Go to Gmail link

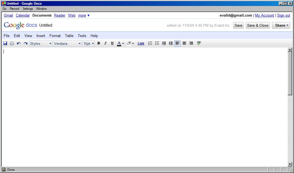click(8, 16)
